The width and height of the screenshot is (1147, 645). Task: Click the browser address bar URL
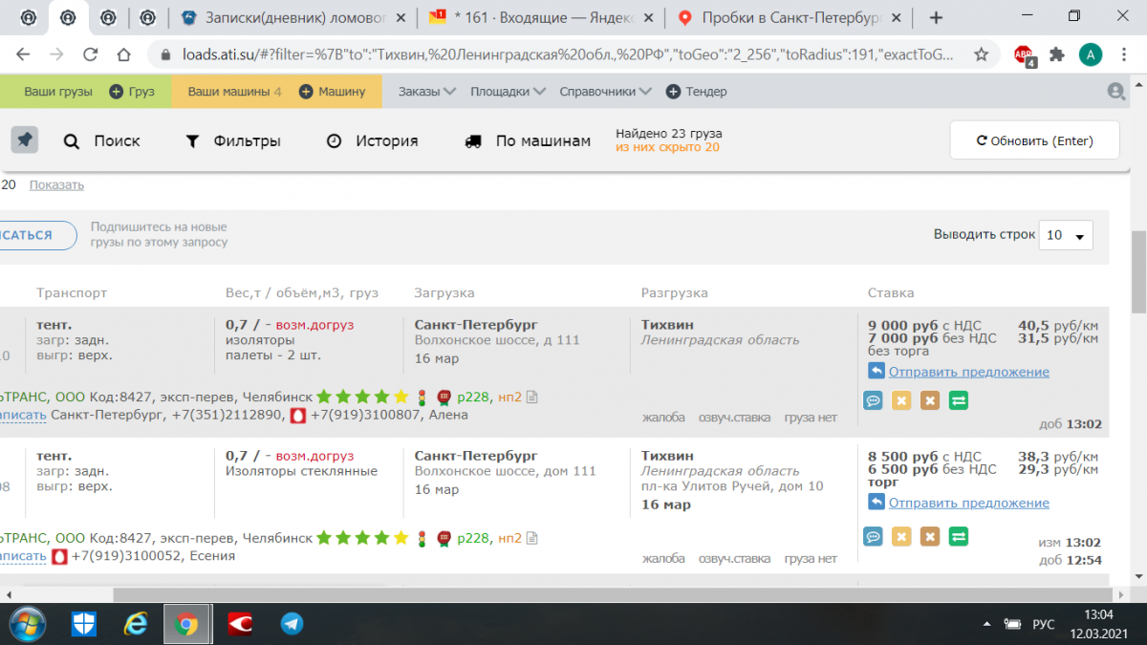click(x=564, y=54)
